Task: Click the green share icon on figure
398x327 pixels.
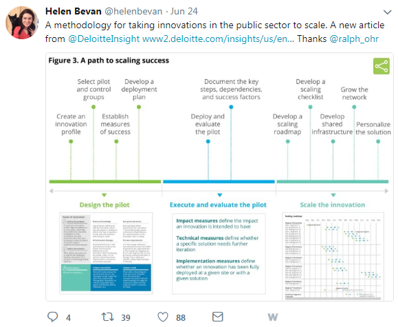Action: pyautogui.click(x=382, y=66)
